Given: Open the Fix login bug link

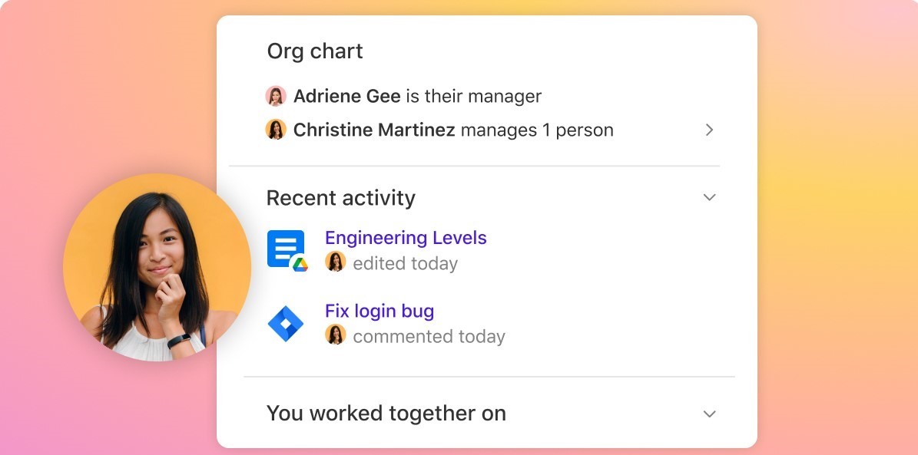Looking at the screenshot, I should (379, 311).
